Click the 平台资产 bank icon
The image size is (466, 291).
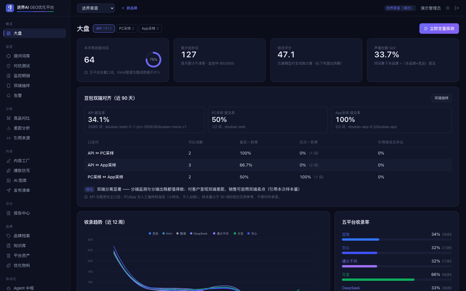click(9, 255)
